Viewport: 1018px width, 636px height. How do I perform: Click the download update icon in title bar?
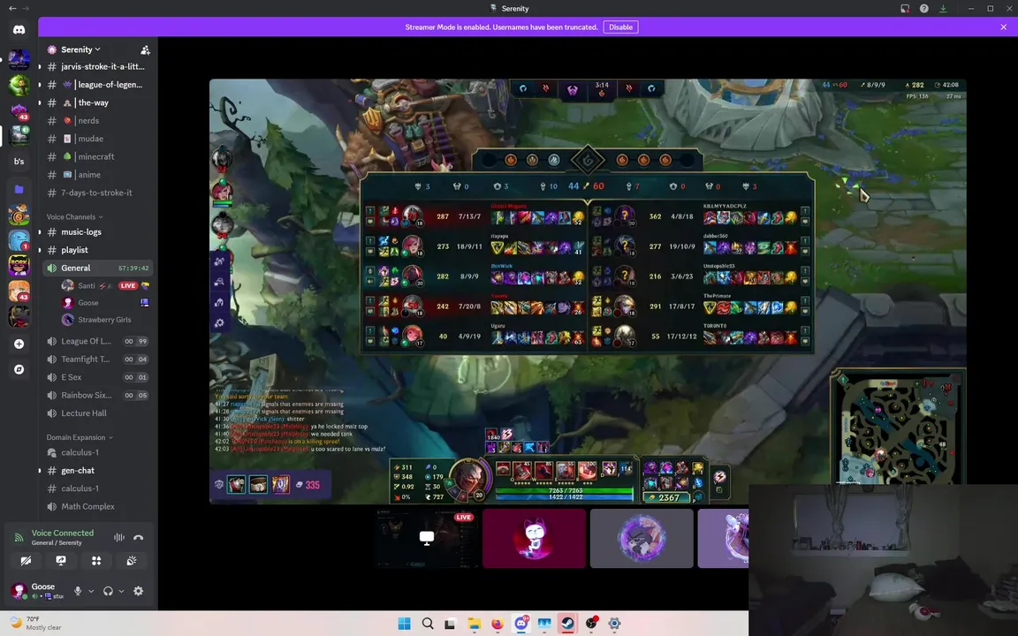pyautogui.click(x=943, y=9)
